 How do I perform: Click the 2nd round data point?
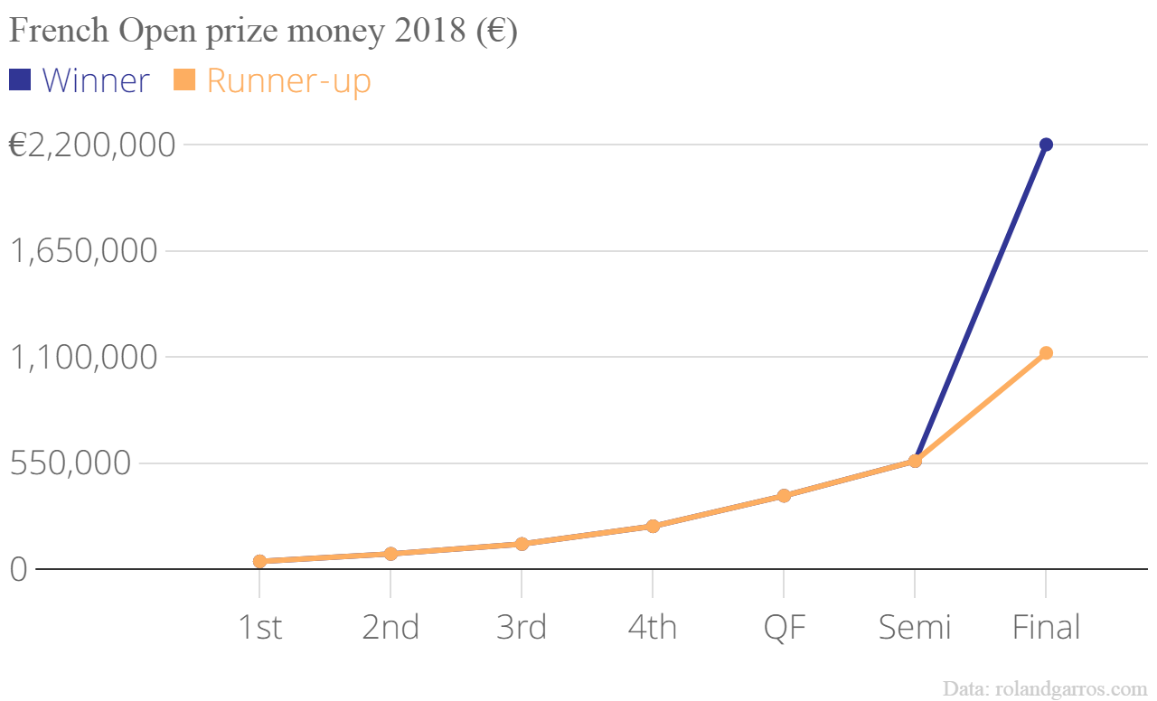coord(390,554)
